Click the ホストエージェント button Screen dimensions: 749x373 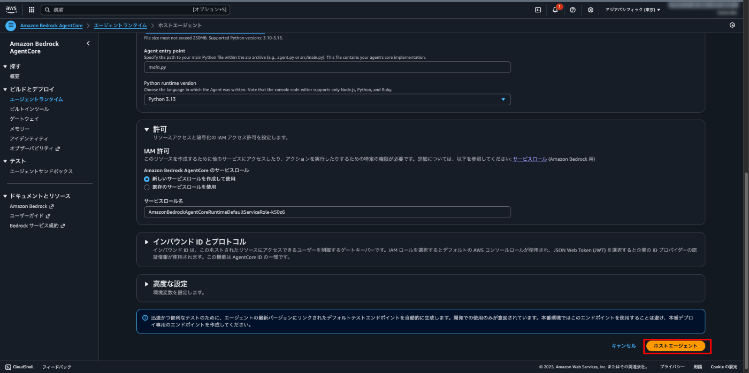(676, 346)
